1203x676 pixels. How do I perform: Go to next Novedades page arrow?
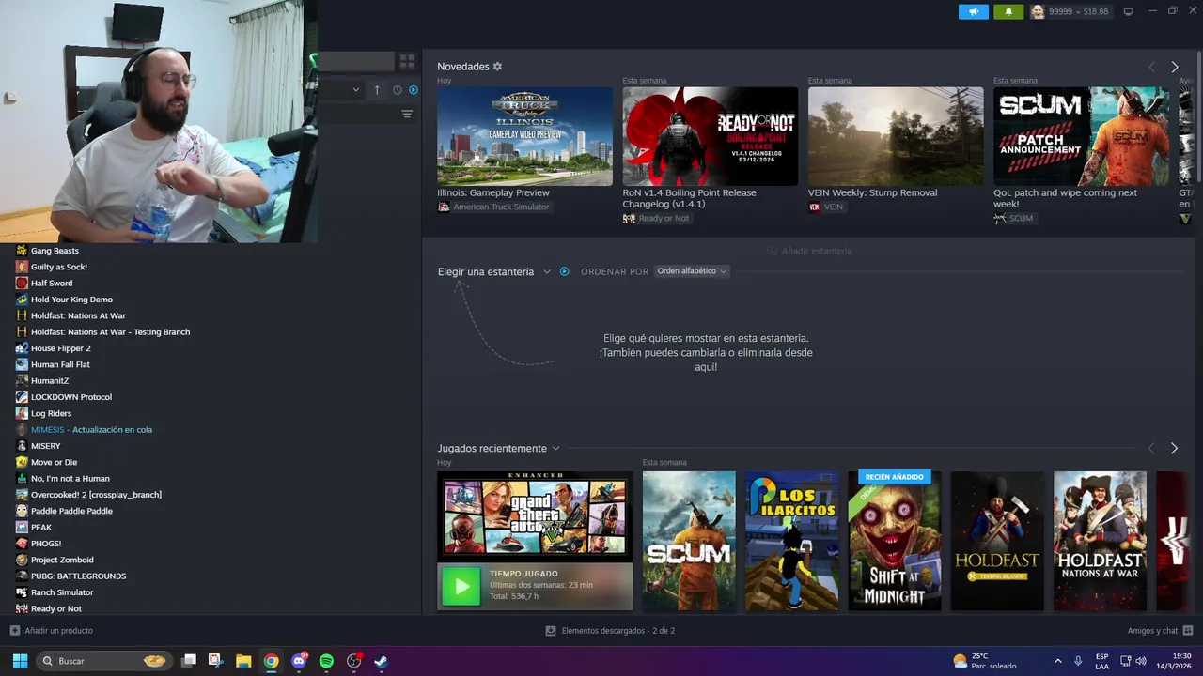[x=1174, y=67]
